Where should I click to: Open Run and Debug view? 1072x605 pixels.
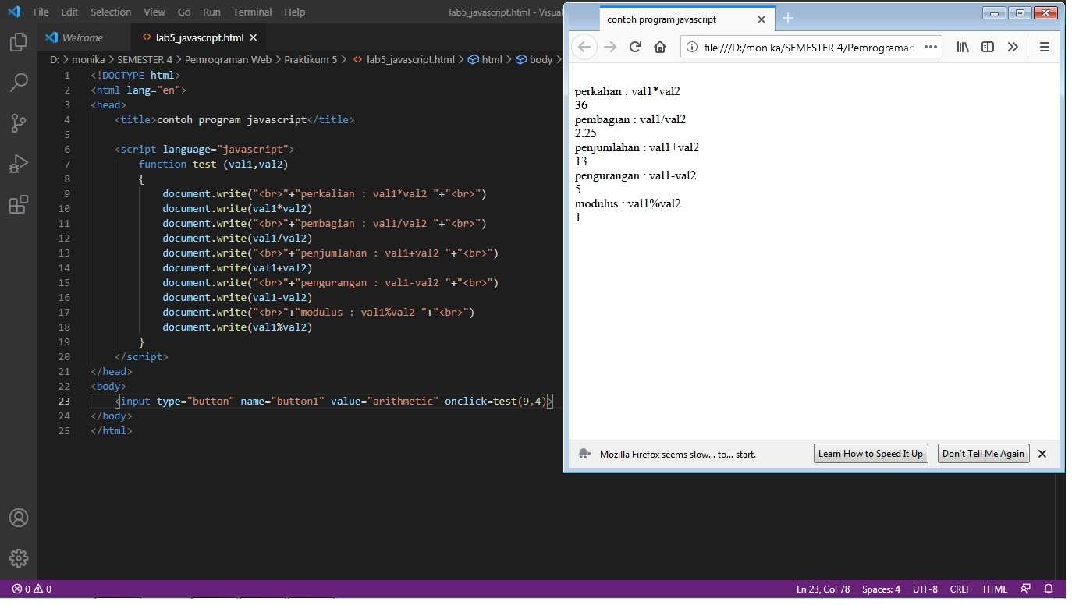tap(19, 164)
